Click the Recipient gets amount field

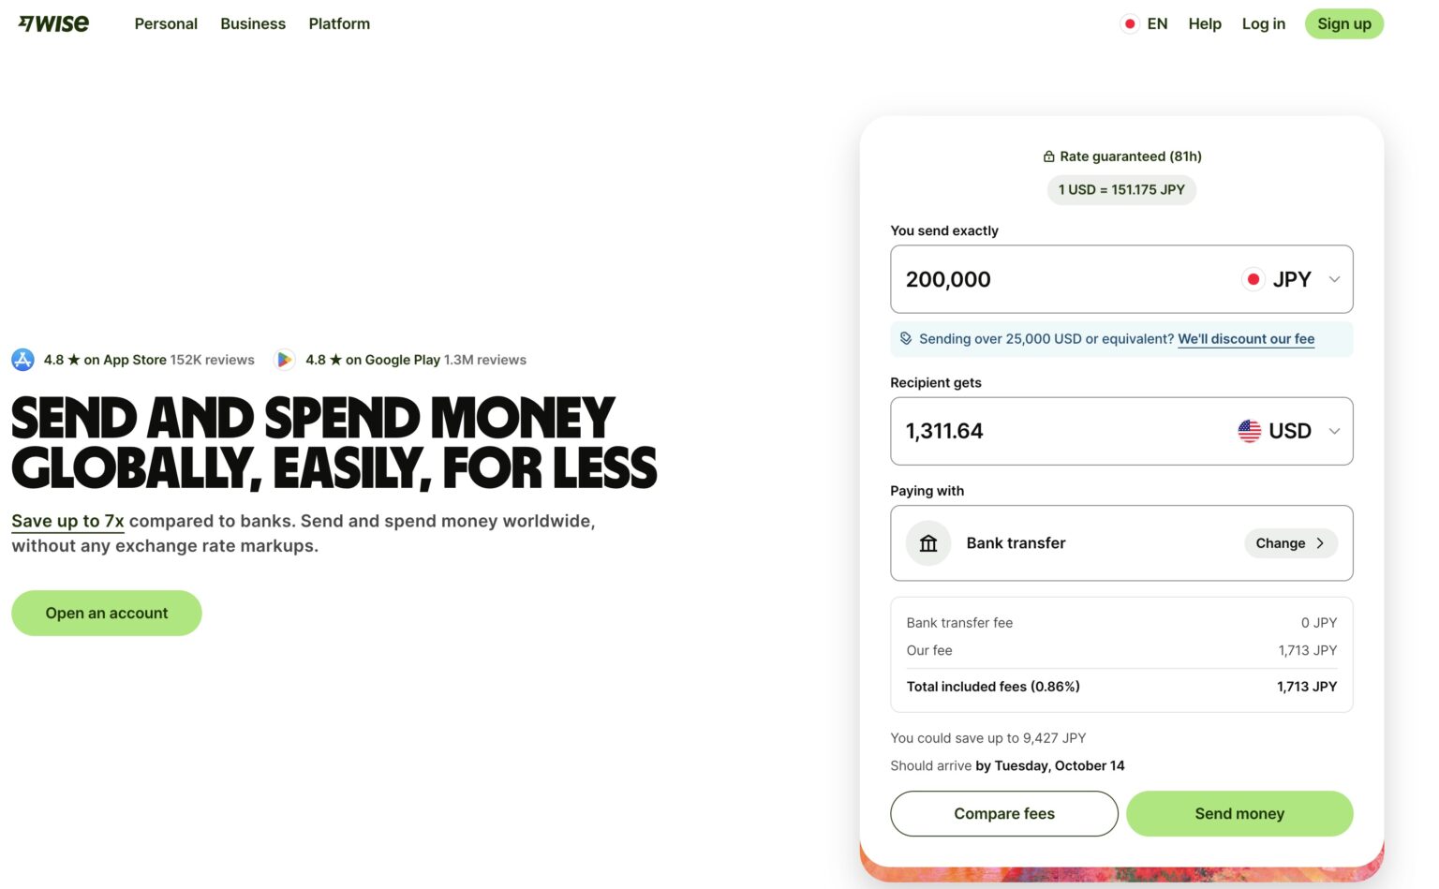click(x=1059, y=431)
